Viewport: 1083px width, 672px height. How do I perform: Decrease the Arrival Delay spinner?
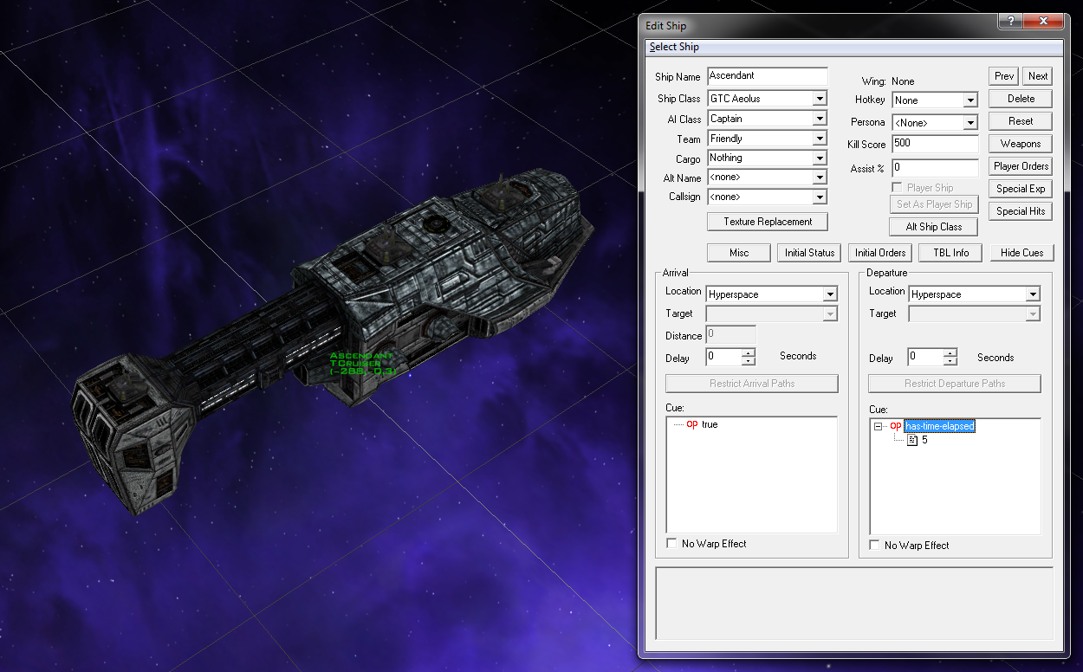click(749, 361)
